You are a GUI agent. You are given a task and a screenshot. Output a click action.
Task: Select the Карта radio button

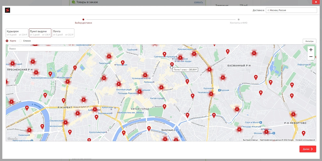7,41
